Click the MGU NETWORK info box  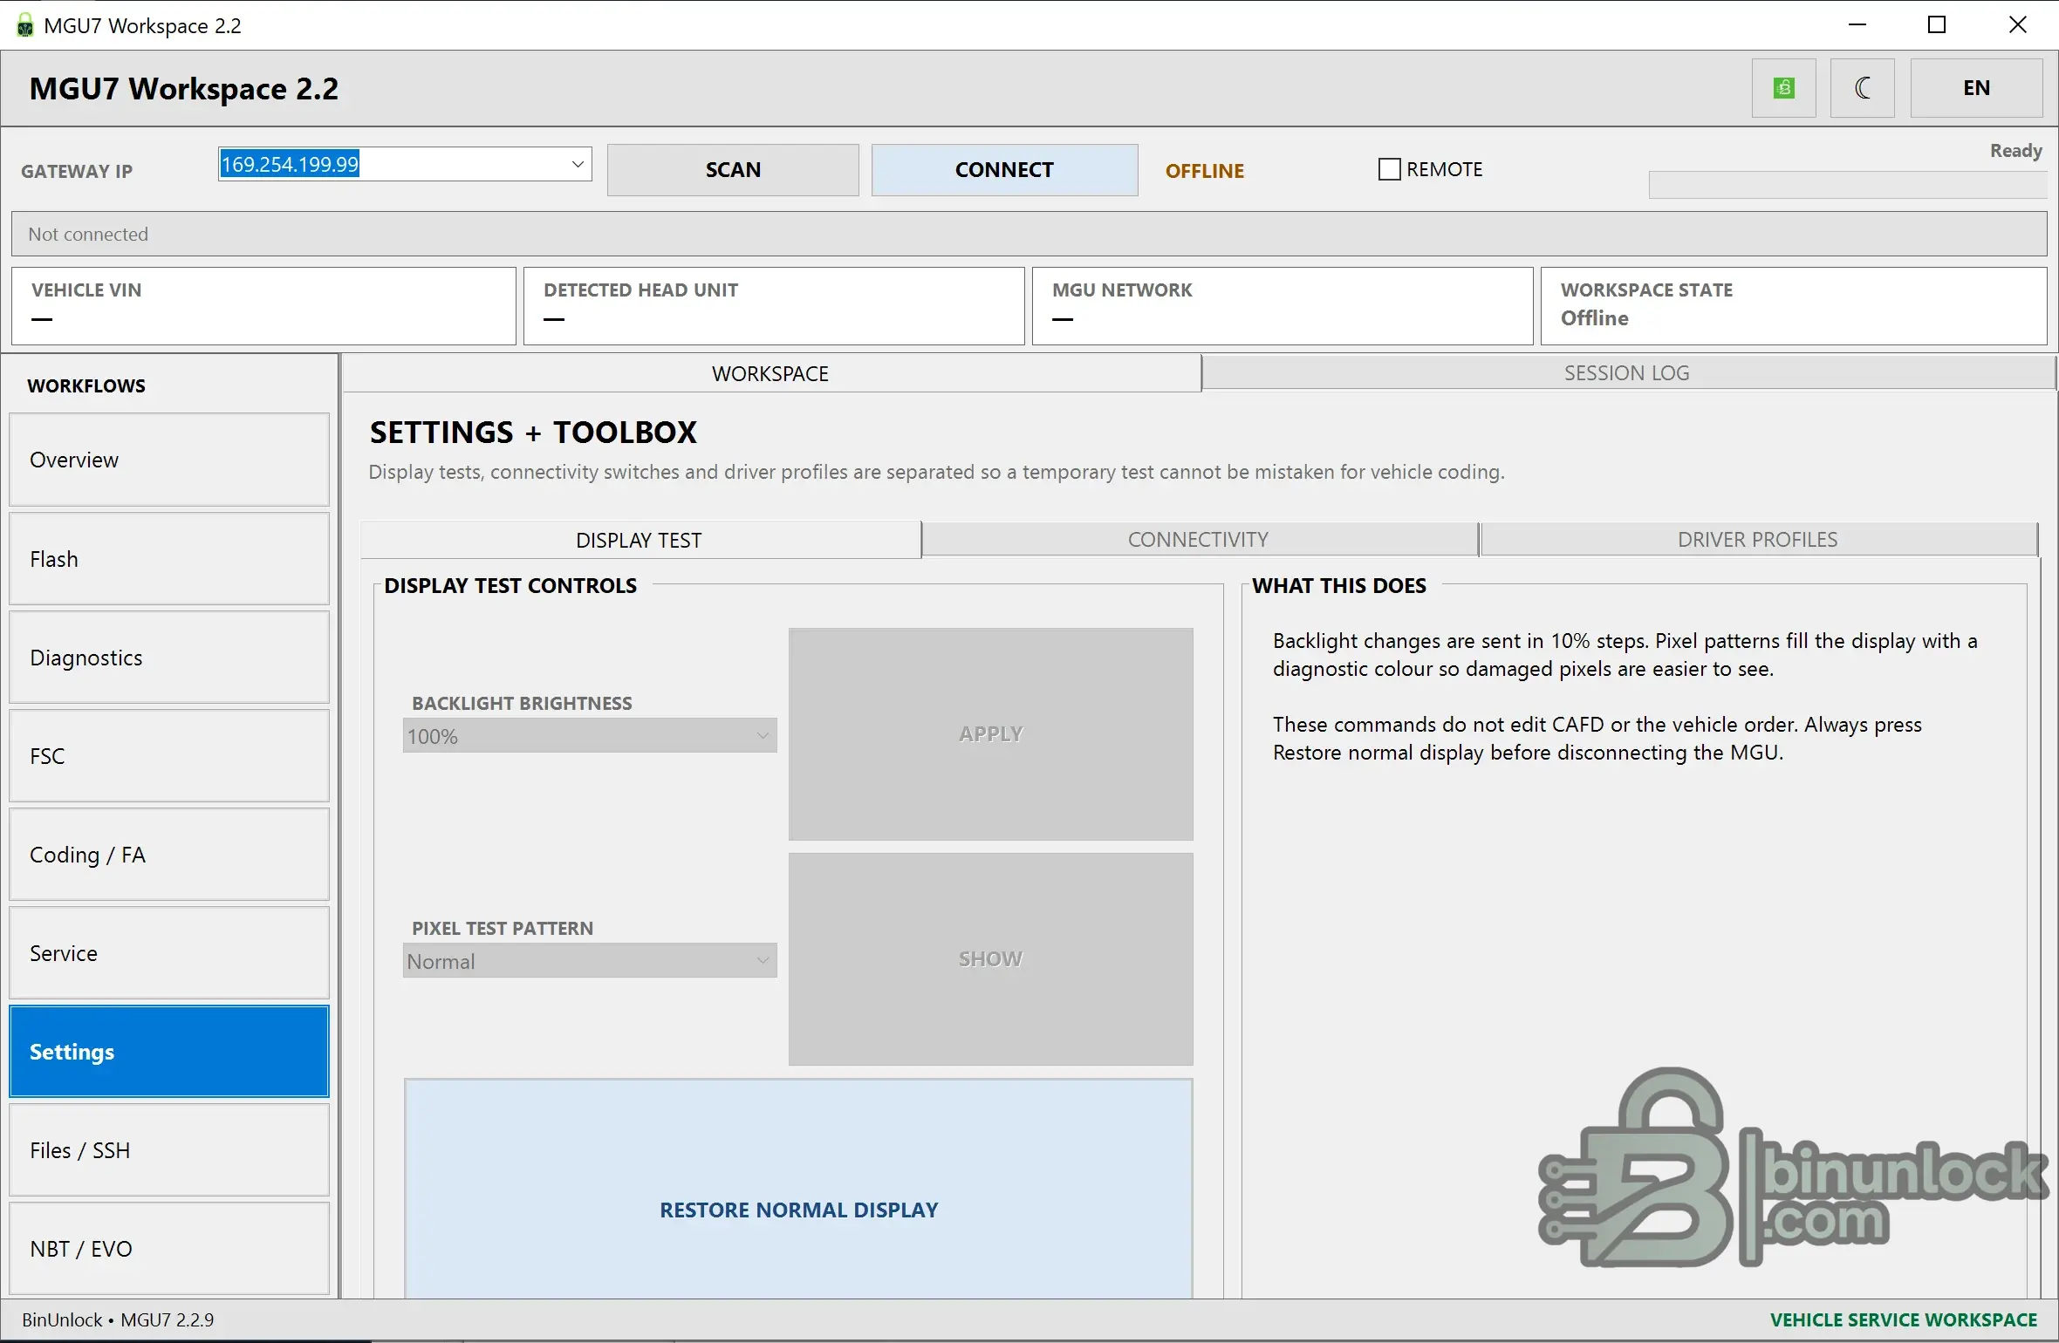click(1283, 306)
